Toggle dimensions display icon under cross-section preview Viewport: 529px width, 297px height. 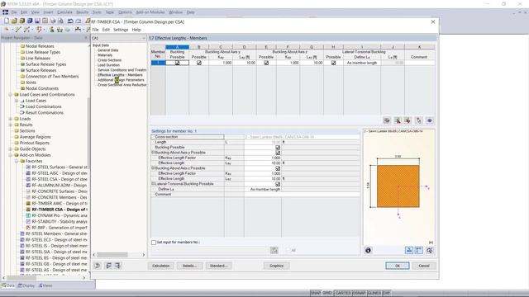[x=409, y=250]
